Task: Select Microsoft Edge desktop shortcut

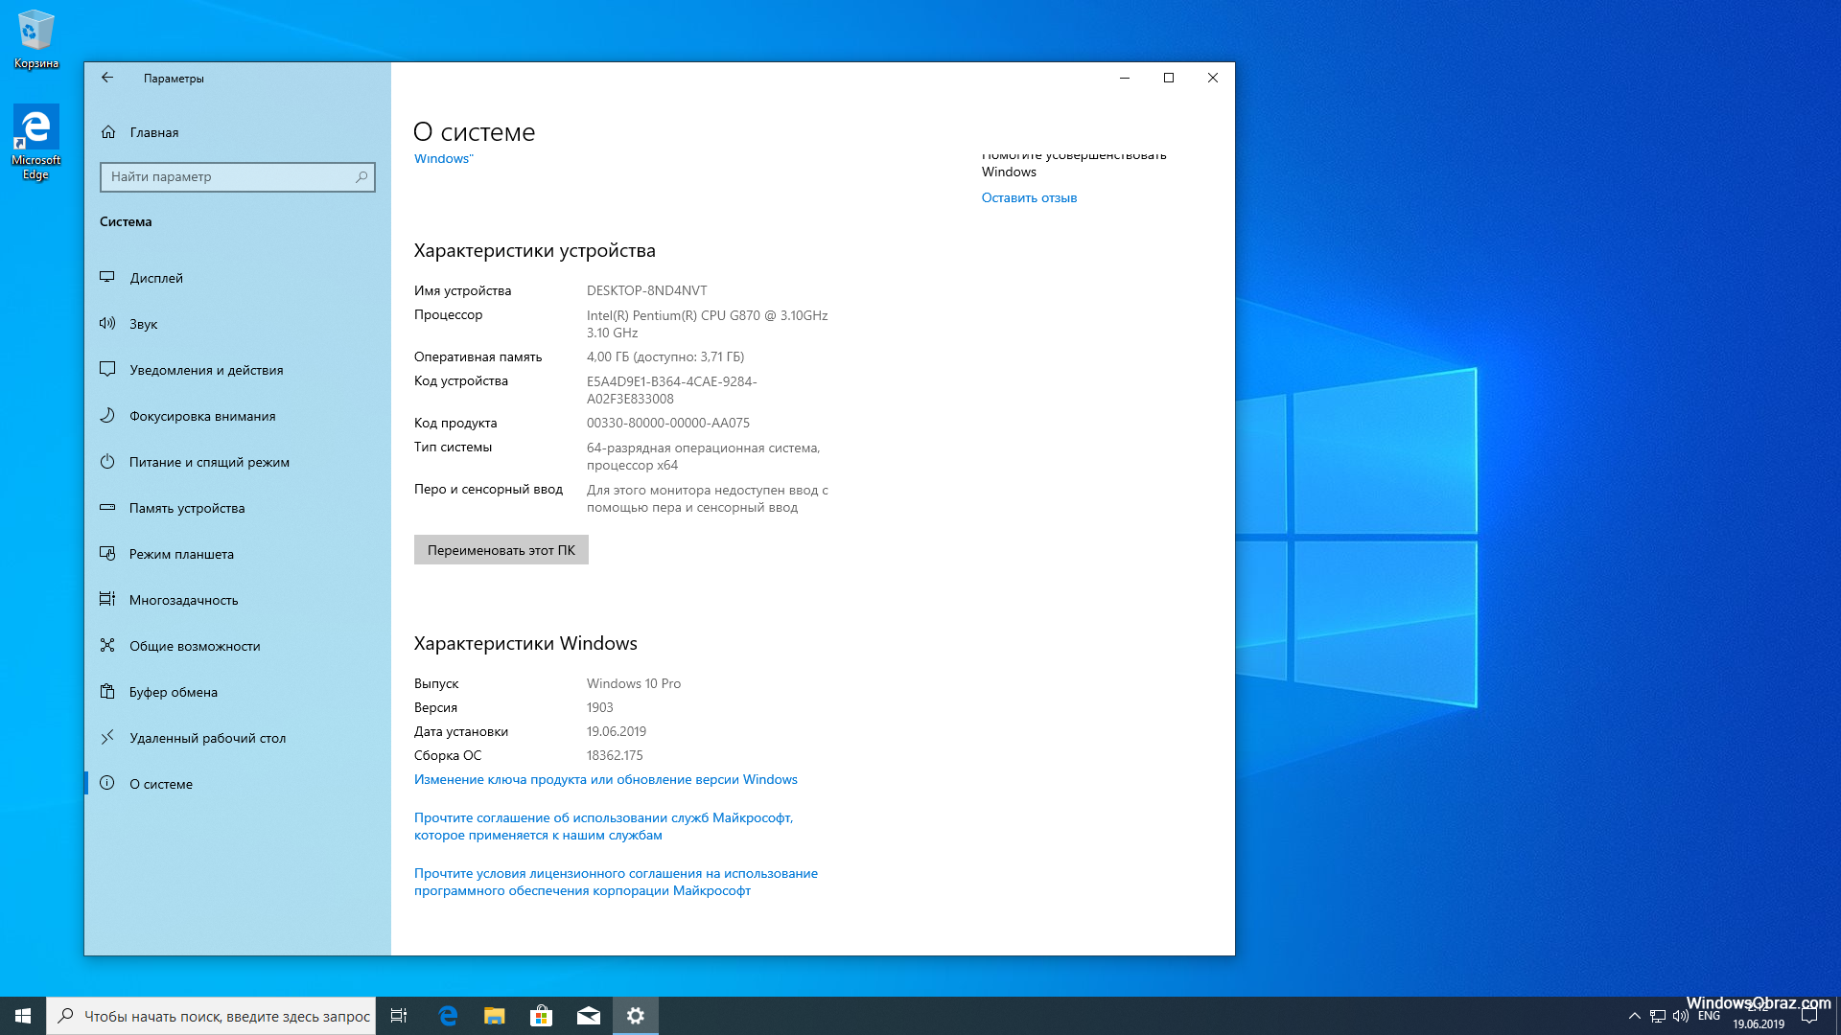Action: pyautogui.click(x=35, y=142)
